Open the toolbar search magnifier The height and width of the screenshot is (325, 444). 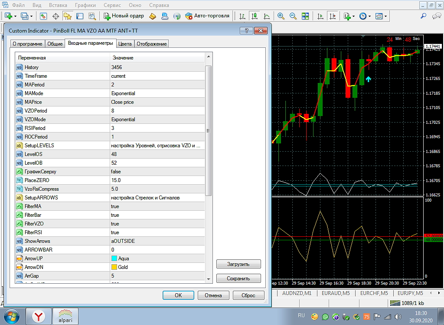click(x=423, y=16)
